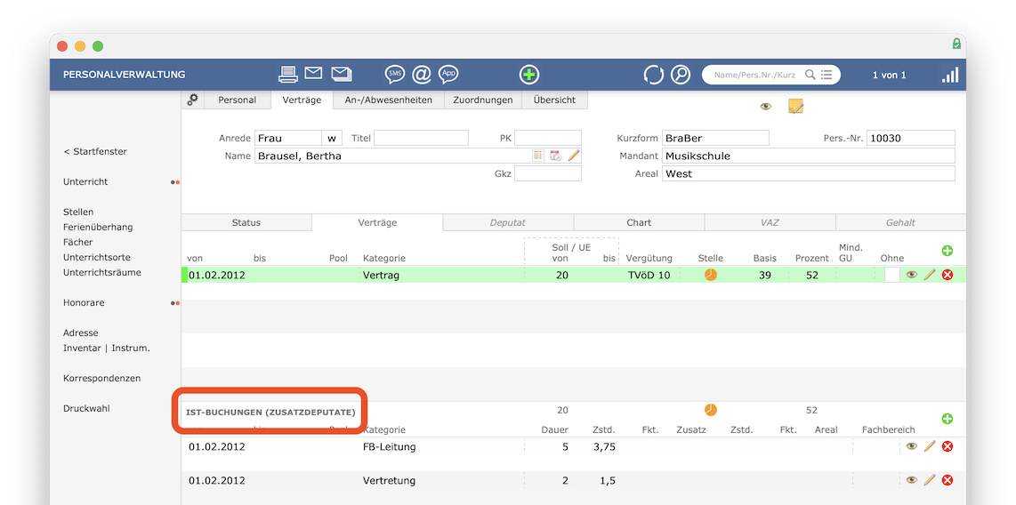
Task: Open Fächer in the sidebar
Action: tap(77, 242)
